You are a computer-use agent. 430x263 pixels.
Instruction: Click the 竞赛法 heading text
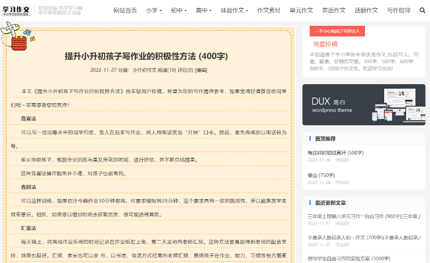pos(29,119)
